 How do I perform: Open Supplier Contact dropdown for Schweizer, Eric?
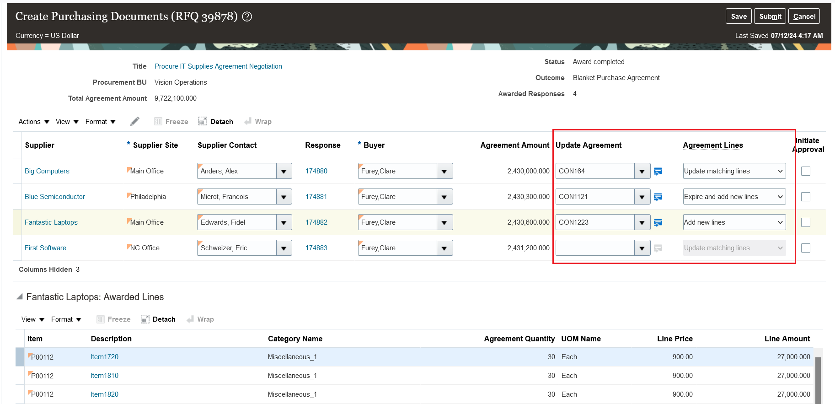coord(284,248)
